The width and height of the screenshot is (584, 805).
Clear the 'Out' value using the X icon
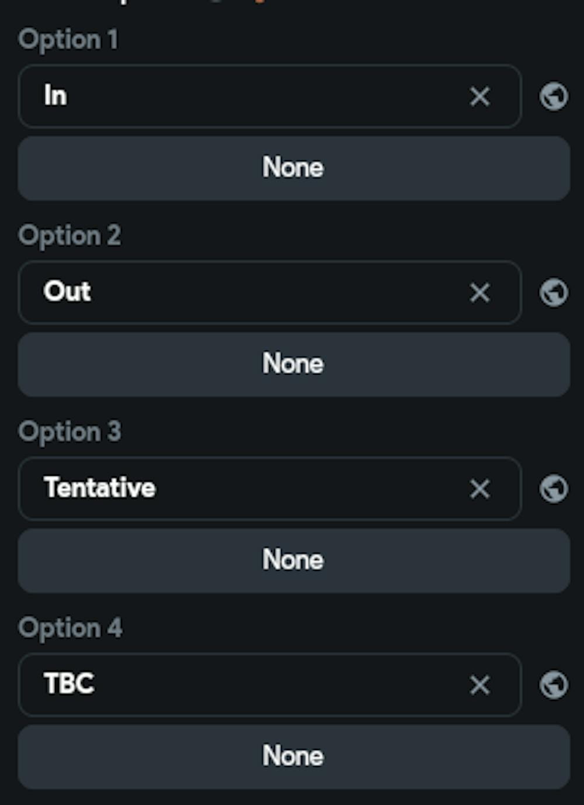[479, 292]
